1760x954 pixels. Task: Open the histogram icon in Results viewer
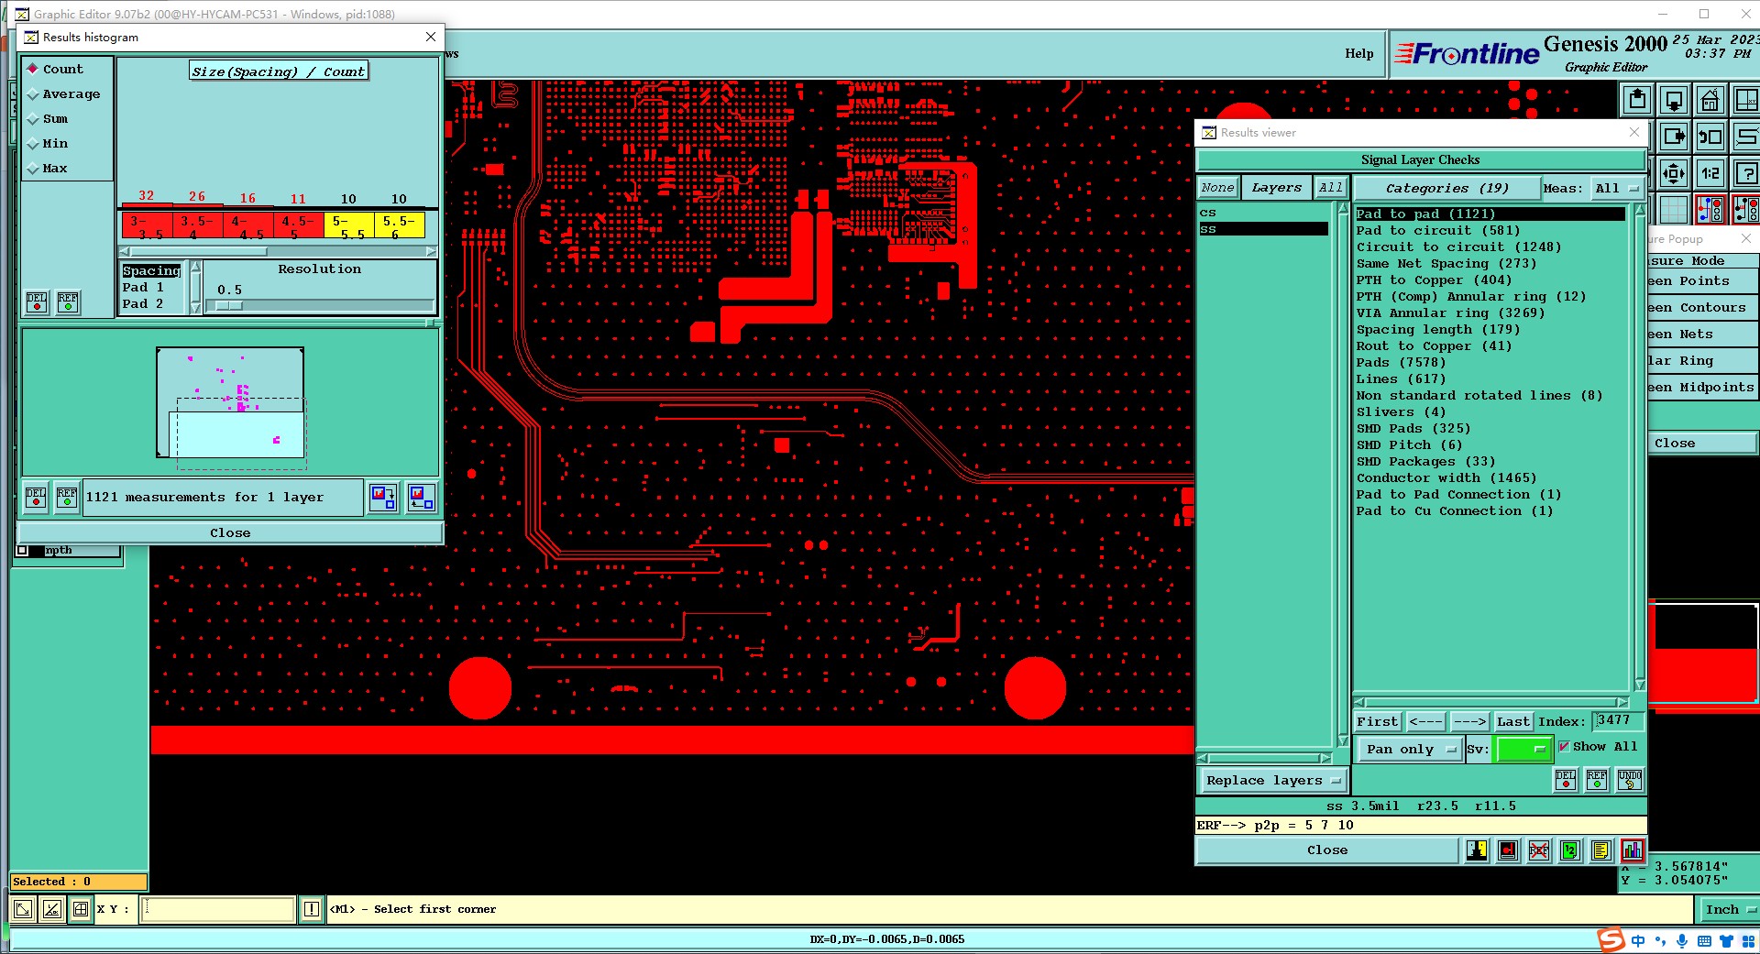[1633, 850]
